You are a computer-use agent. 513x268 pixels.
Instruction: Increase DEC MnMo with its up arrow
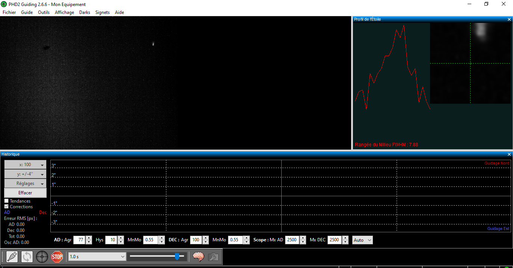pos(246,238)
